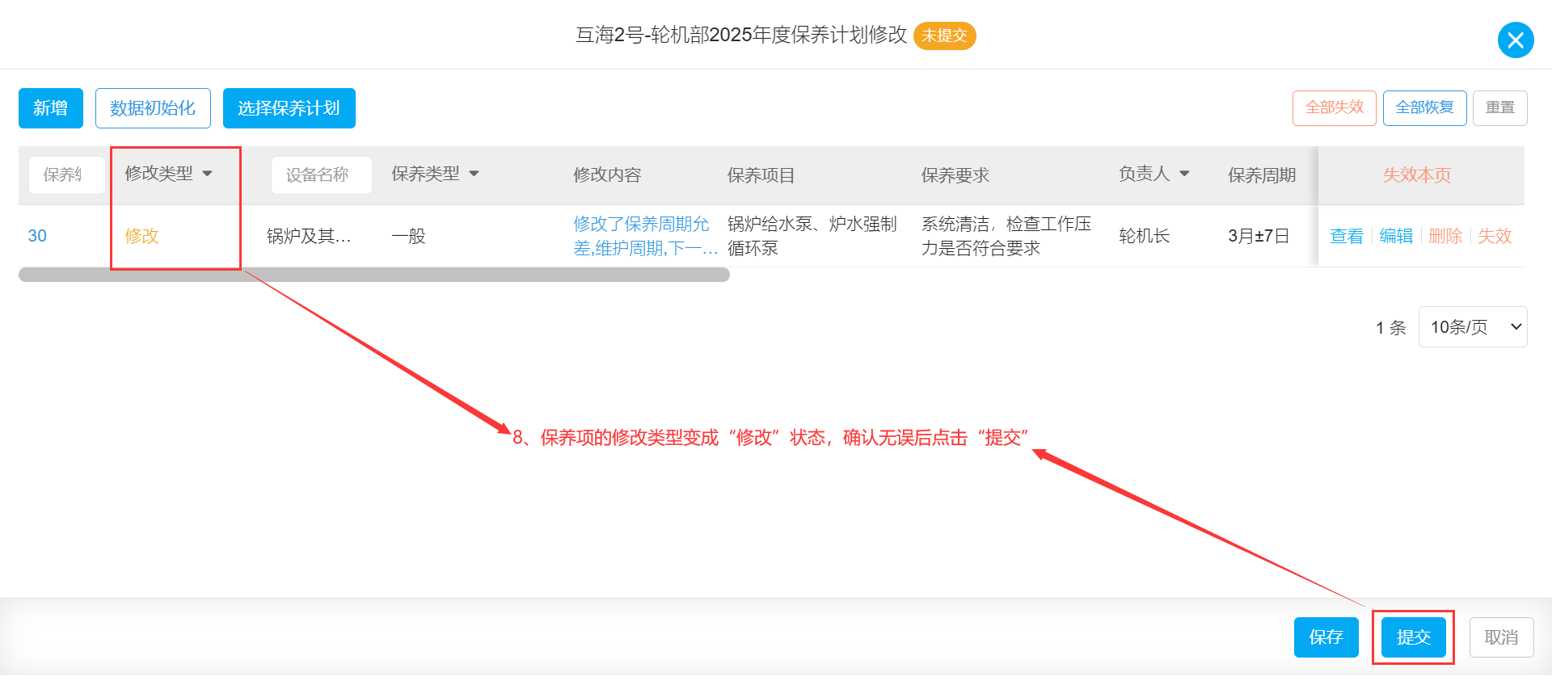
Task: Click the 取消 button
Action: pos(1501,637)
